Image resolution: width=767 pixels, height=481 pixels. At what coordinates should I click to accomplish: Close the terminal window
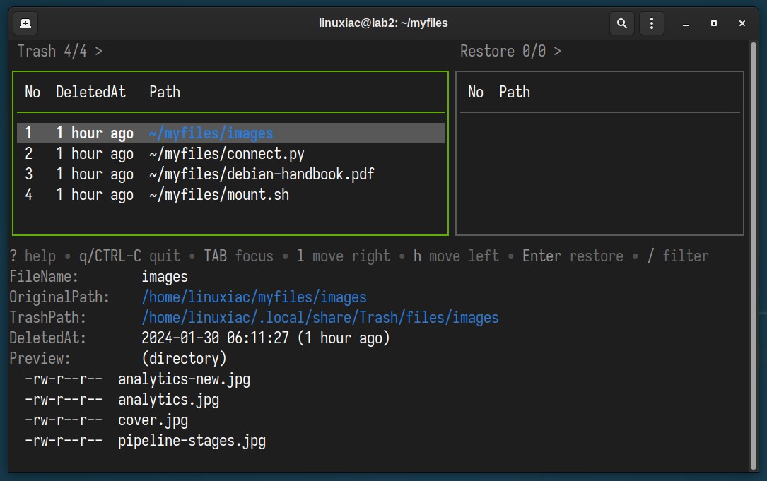(x=742, y=23)
